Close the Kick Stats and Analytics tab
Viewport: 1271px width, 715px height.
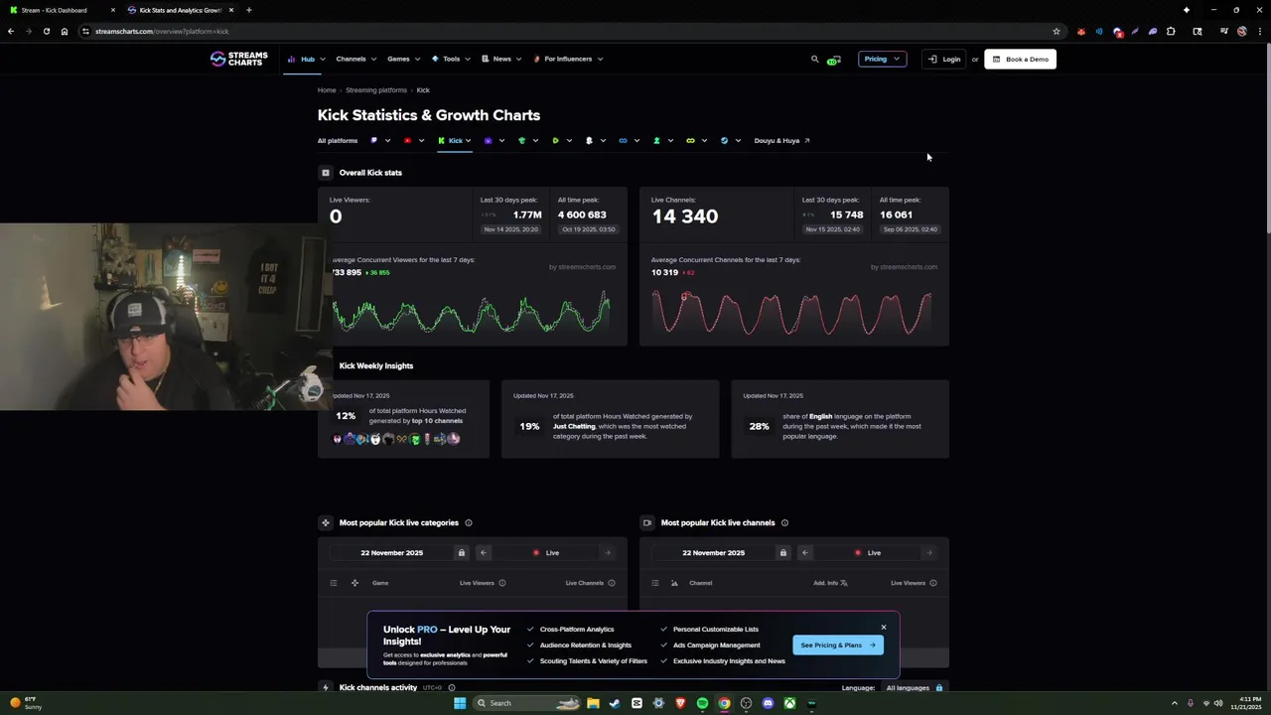(230, 10)
